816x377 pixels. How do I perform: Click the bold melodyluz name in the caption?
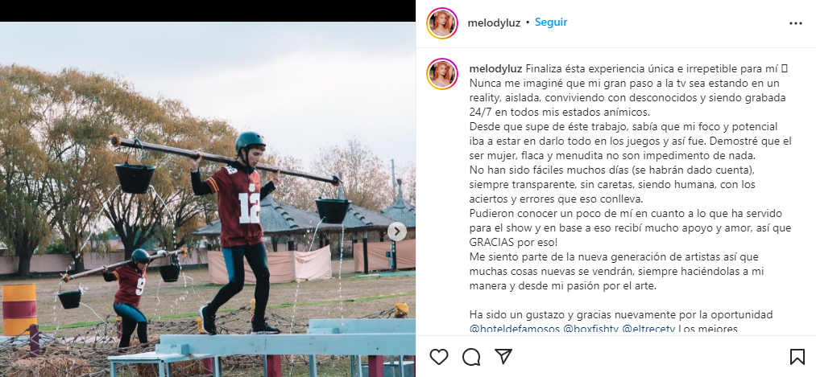click(496, 69)
